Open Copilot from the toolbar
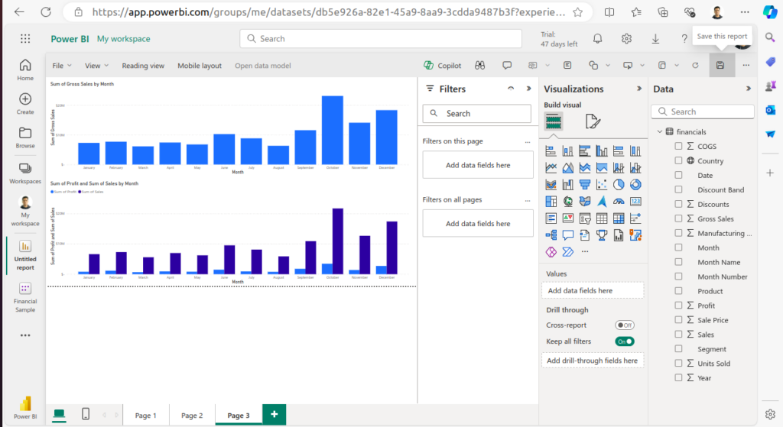Image resolution: width=783 pixels, height=427 pixels. [x=443, y=66]
